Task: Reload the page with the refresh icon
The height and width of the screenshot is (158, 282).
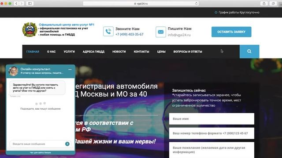Action: tap(196, 4)
